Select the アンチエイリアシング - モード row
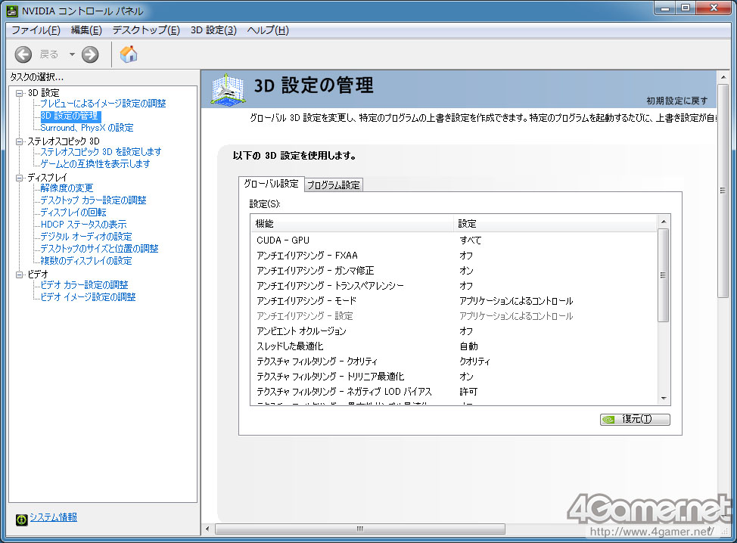737x543 pixels. (x=454, y=301)
